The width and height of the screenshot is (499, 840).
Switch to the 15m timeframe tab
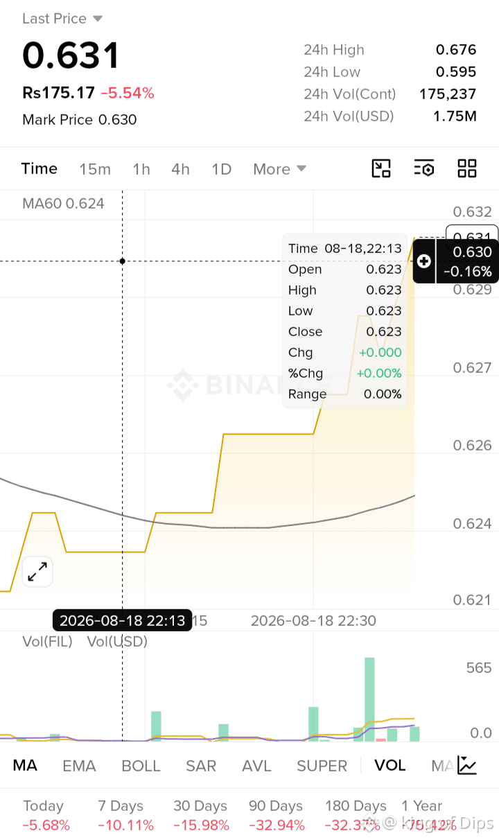[x=95, y=169]
